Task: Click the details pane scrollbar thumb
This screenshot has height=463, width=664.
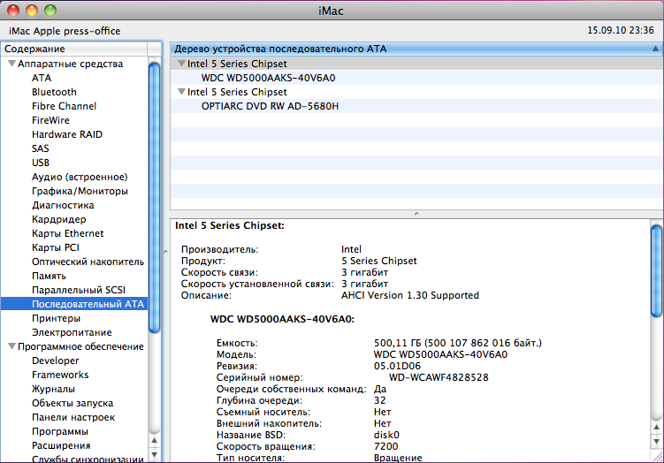Action: point(656,271)
